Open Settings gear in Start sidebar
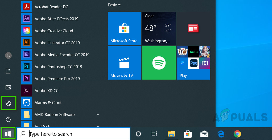The image size is (272, 140). click(8, 103)
